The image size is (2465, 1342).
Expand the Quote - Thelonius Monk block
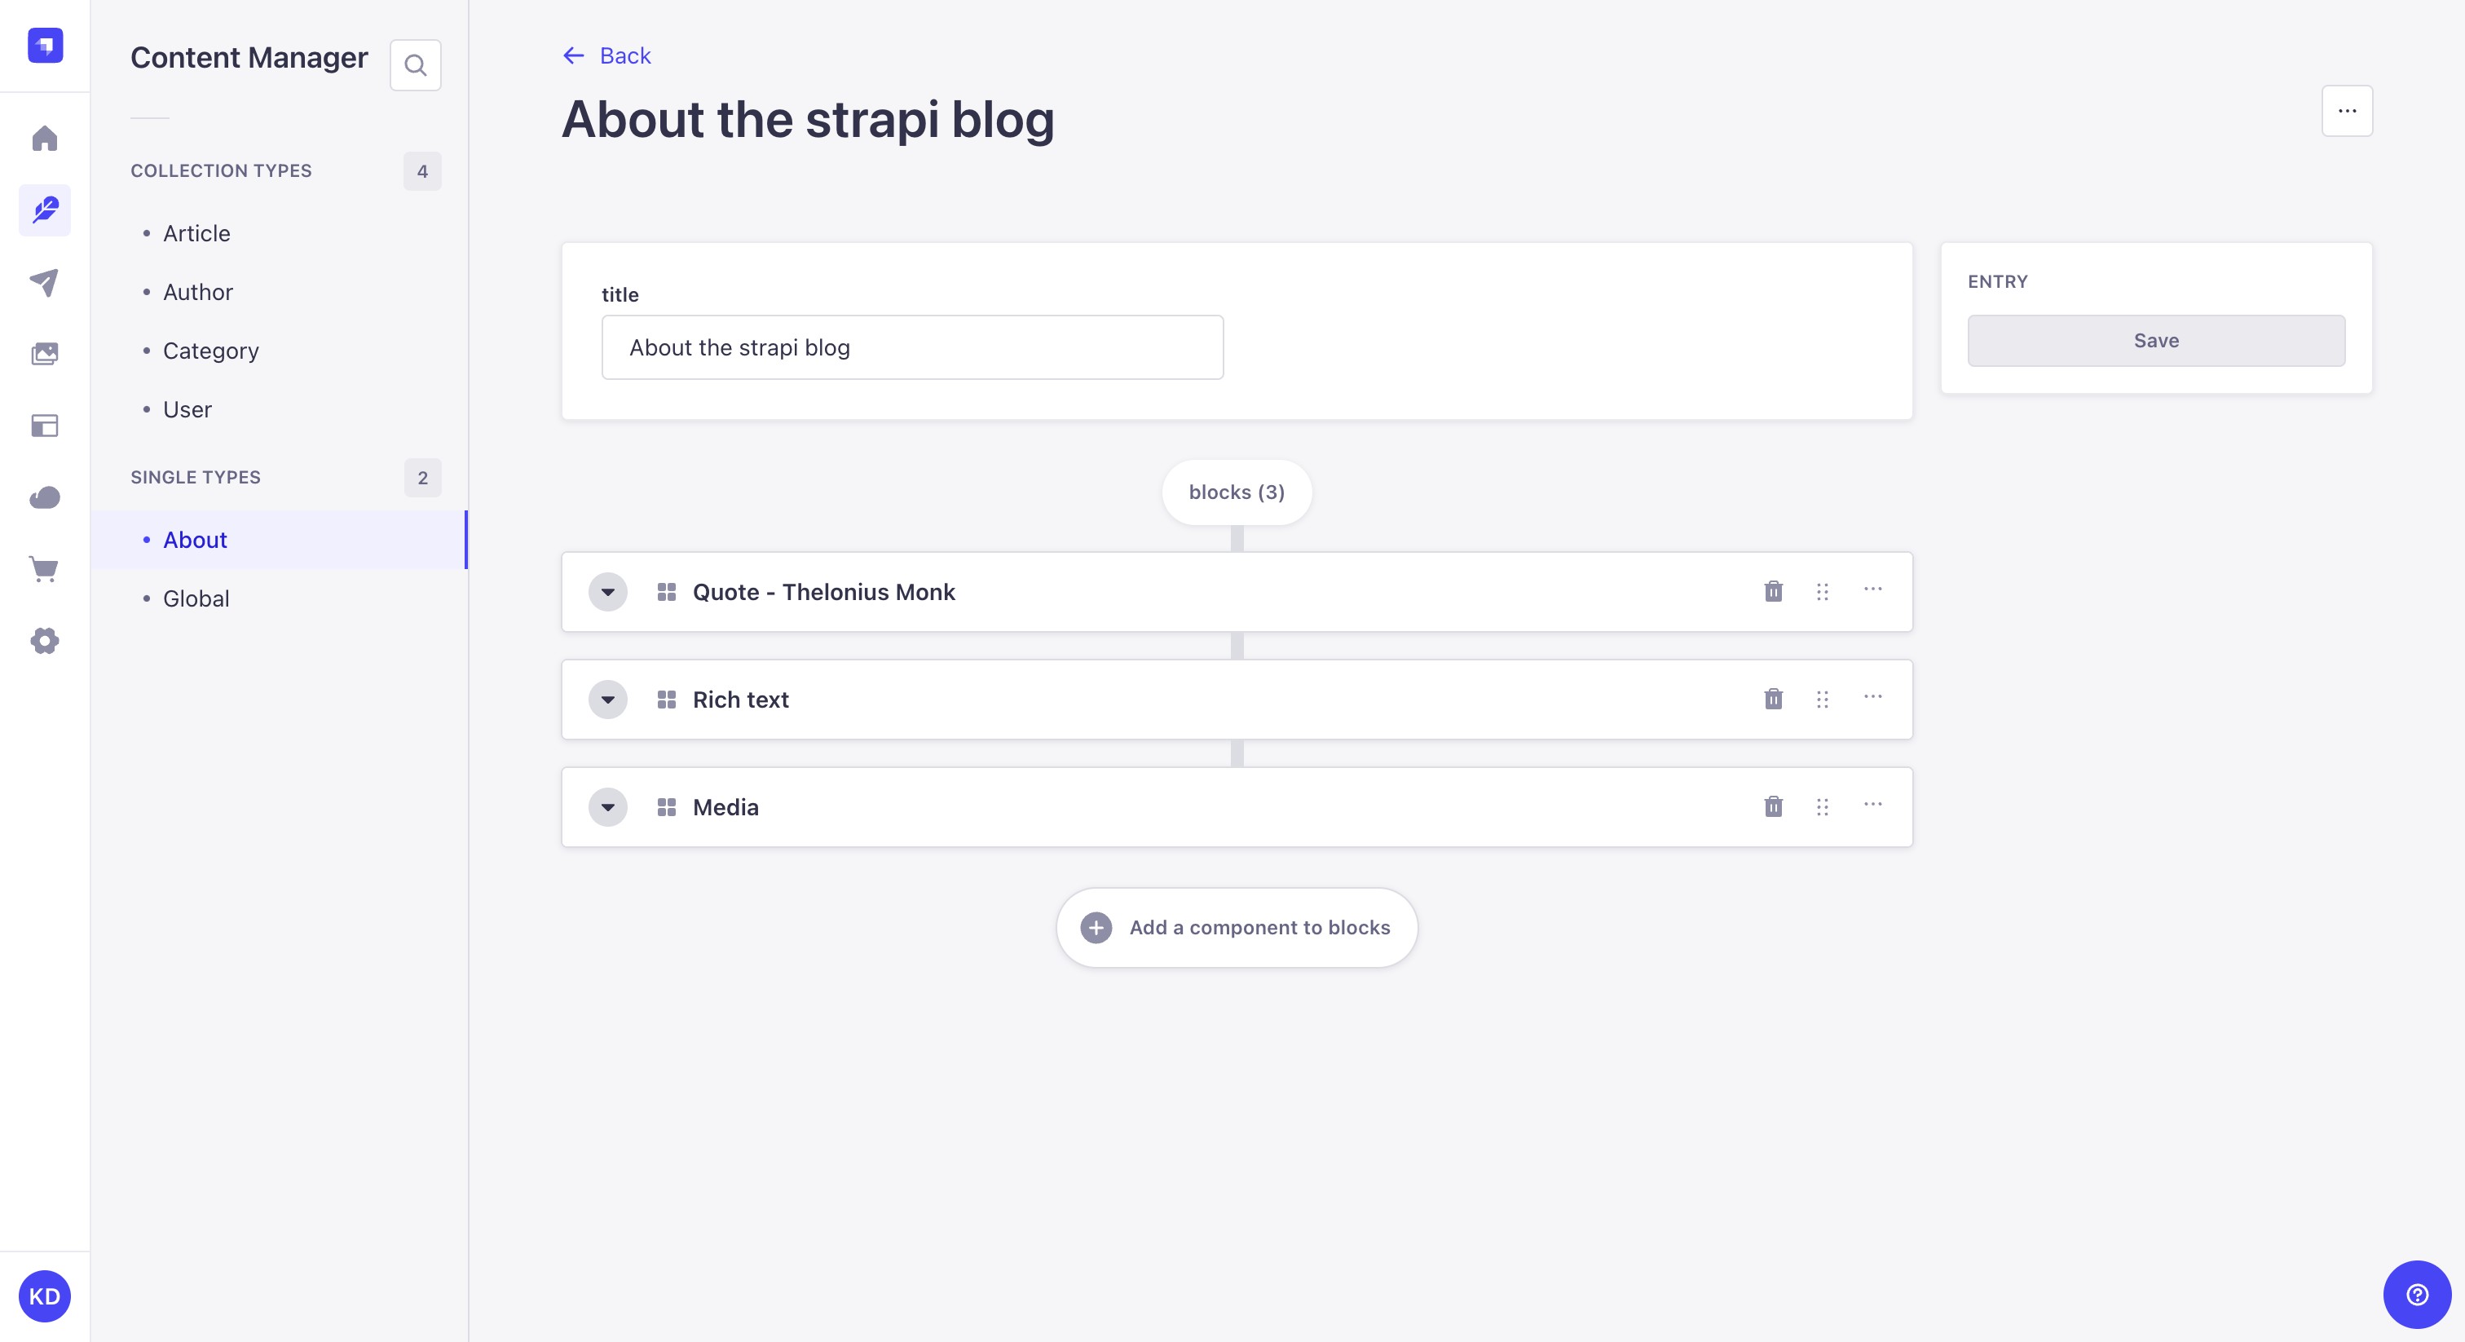[607, 592]
